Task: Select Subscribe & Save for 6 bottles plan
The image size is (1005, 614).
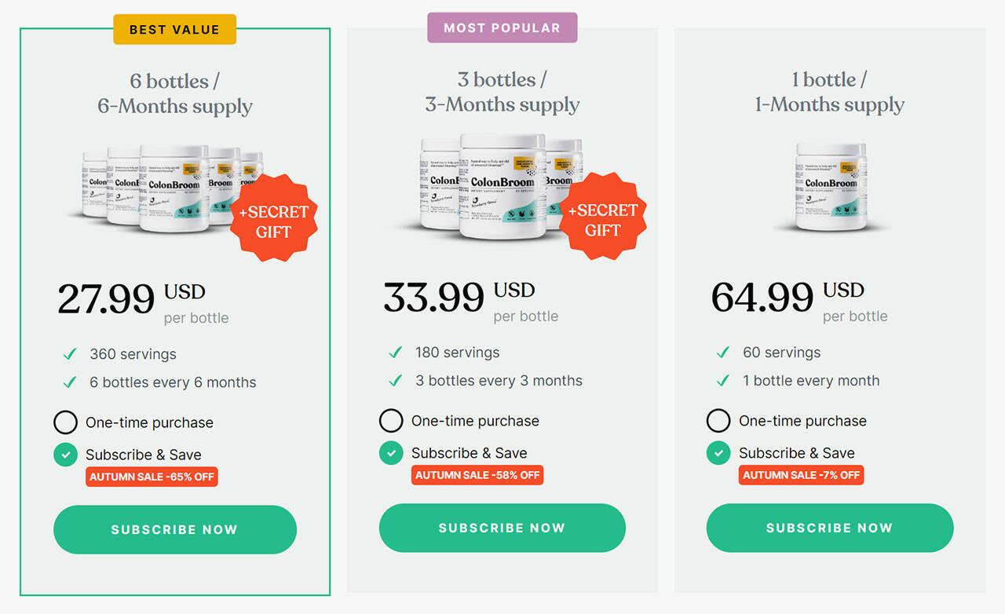Action: point(65,455)
